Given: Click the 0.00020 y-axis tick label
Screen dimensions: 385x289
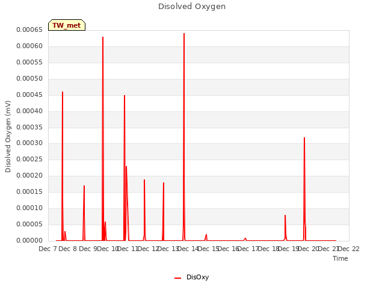Looking at the screenshot, I should pyautogui.click(x=29, y=175).
